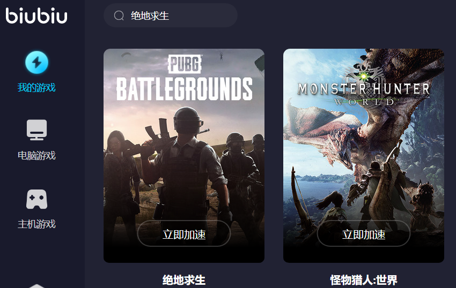Click 立即加速 on Monster Hunter card
Image resolution: width=456 pixels, height=288 pixels.
point(364,233)
